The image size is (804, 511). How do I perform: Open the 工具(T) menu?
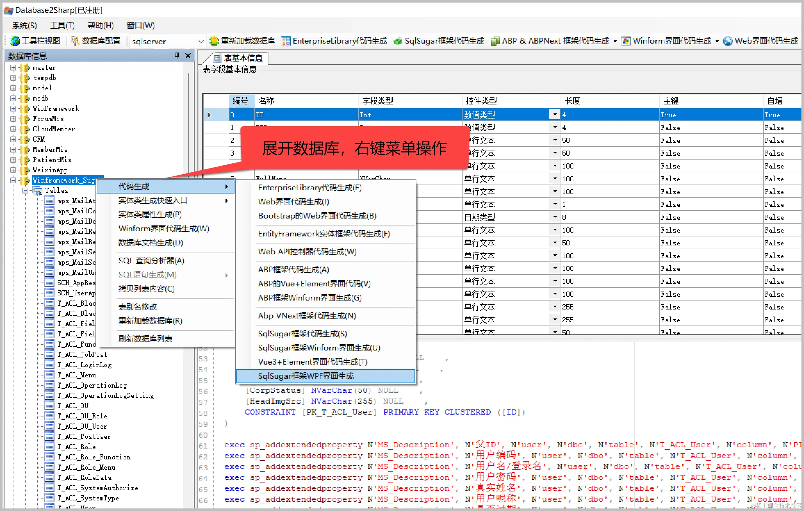[x=62, y=25]
